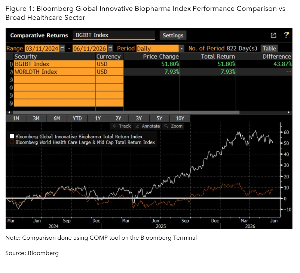
Task: Click the 60 label on the chart axis
Action: pyautogui.click(x=286, y=132)
